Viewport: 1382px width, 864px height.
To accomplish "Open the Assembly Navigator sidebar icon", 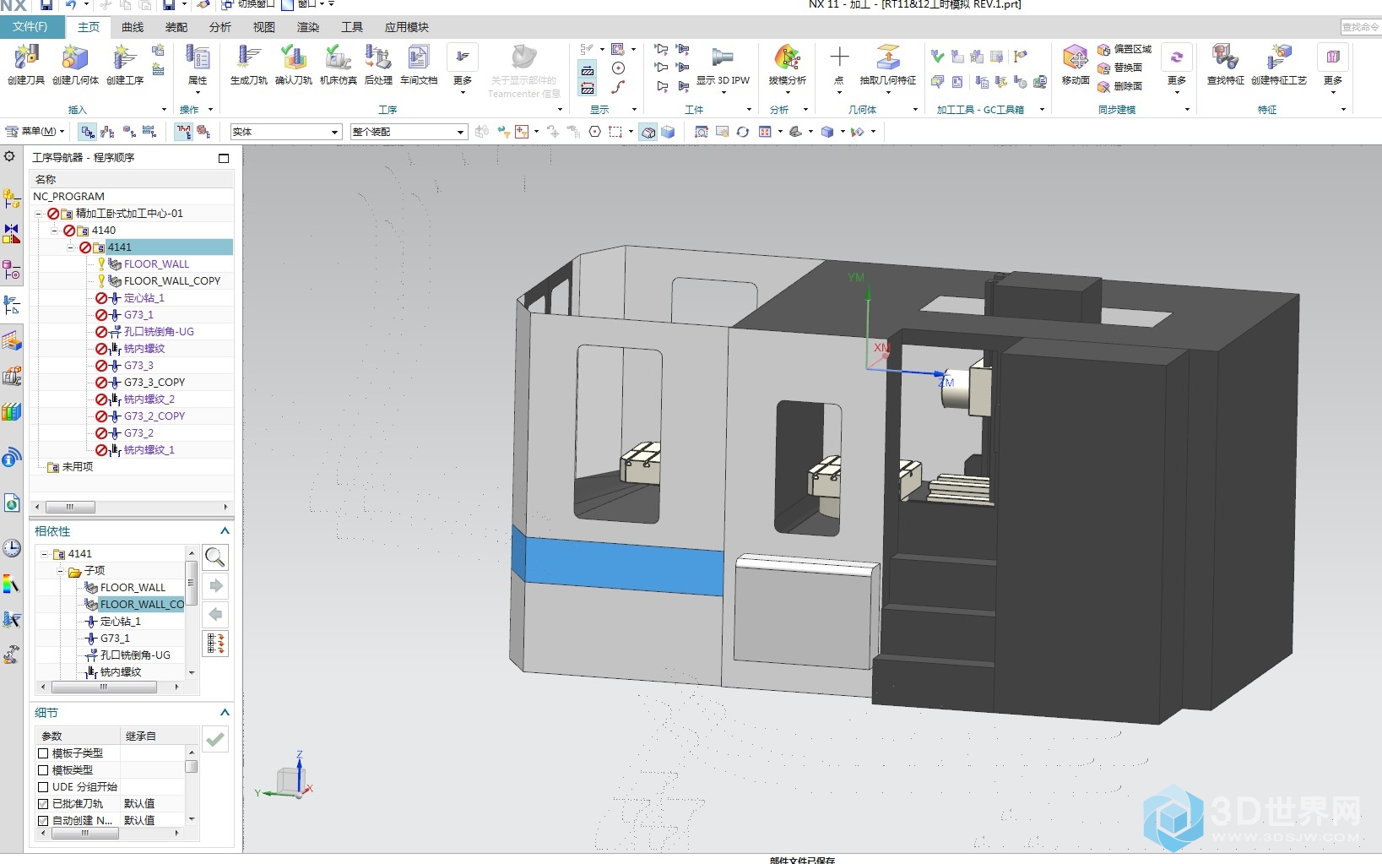I will click(x=11, y=199).
